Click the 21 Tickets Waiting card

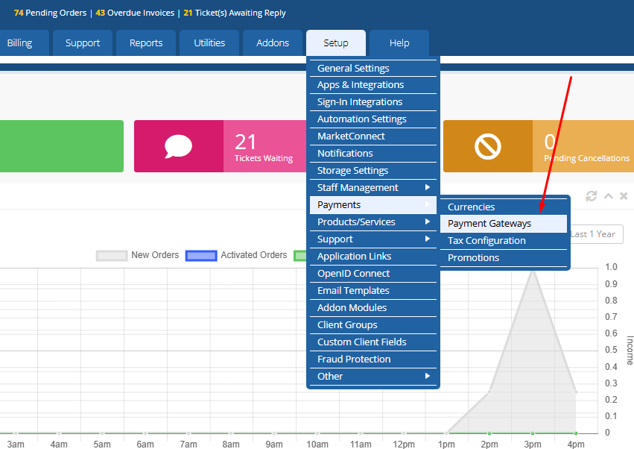point(221,146)
